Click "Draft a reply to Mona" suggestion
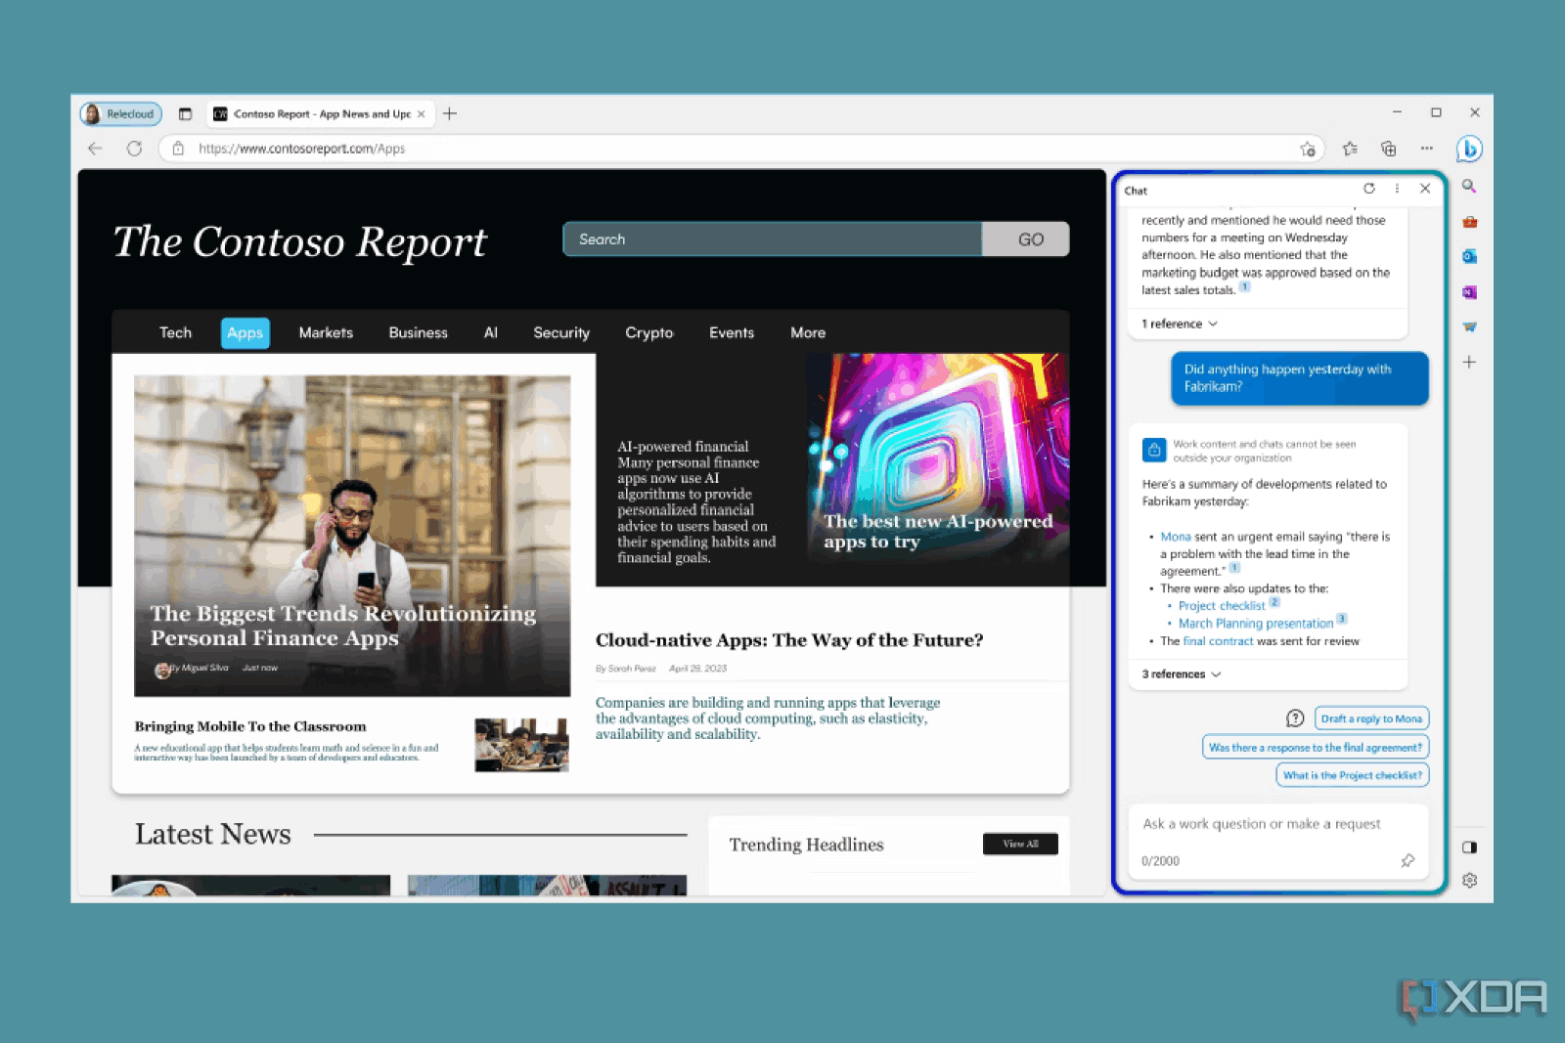This screenshot has height=1043, width=1565. click(x=1371, y=718)
